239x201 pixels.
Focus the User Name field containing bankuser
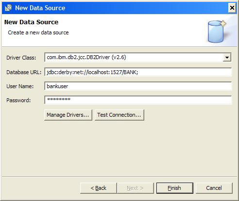pyautogui.click(x=138, y=86)
